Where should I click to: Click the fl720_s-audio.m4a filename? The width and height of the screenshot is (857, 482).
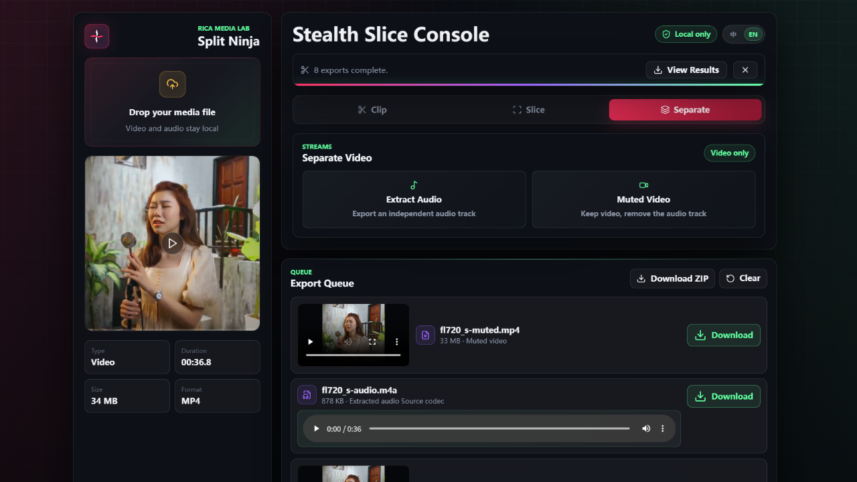pyautogui.click(x=360, y=390)
